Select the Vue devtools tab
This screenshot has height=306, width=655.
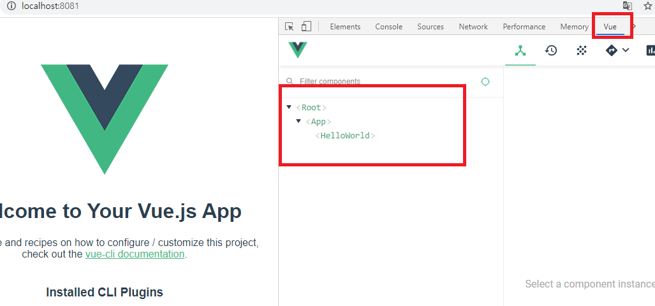[610, 27]
